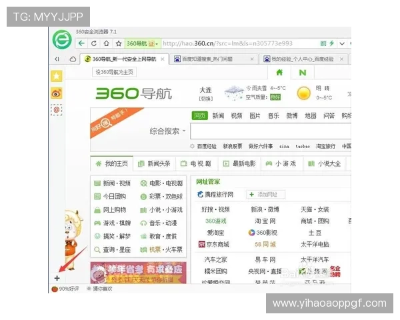Open 360游戏 link
The height and width of the screenshot is (320, 400).
tap(216, 221)
